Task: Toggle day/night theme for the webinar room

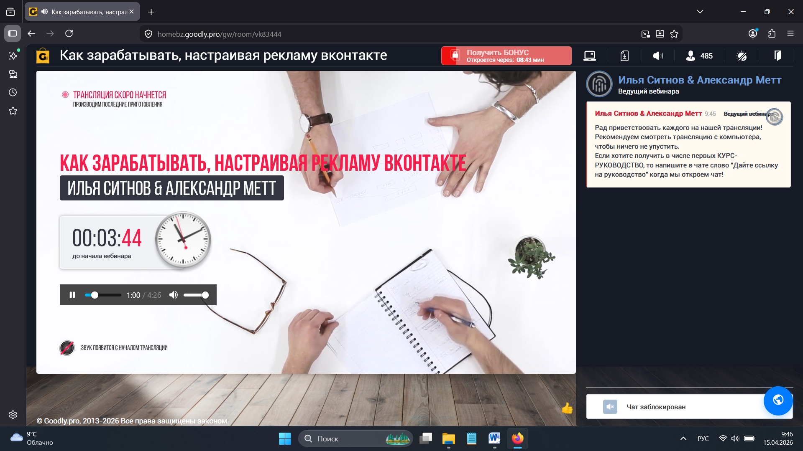Action: click(741, 56)
